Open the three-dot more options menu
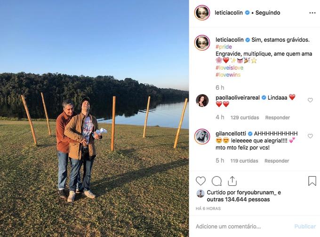The image size is (320, 237). coord(312,13)
